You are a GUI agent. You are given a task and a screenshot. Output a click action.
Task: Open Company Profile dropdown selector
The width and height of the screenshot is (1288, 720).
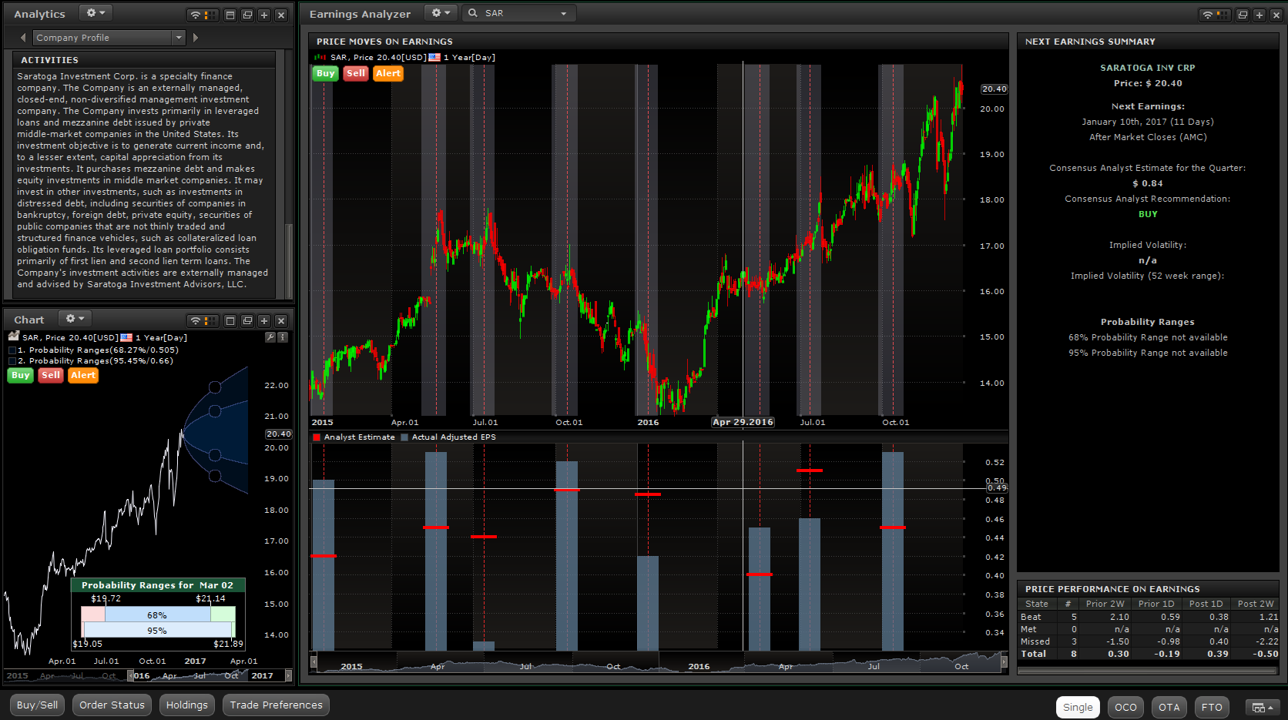(x=109, y=37)
